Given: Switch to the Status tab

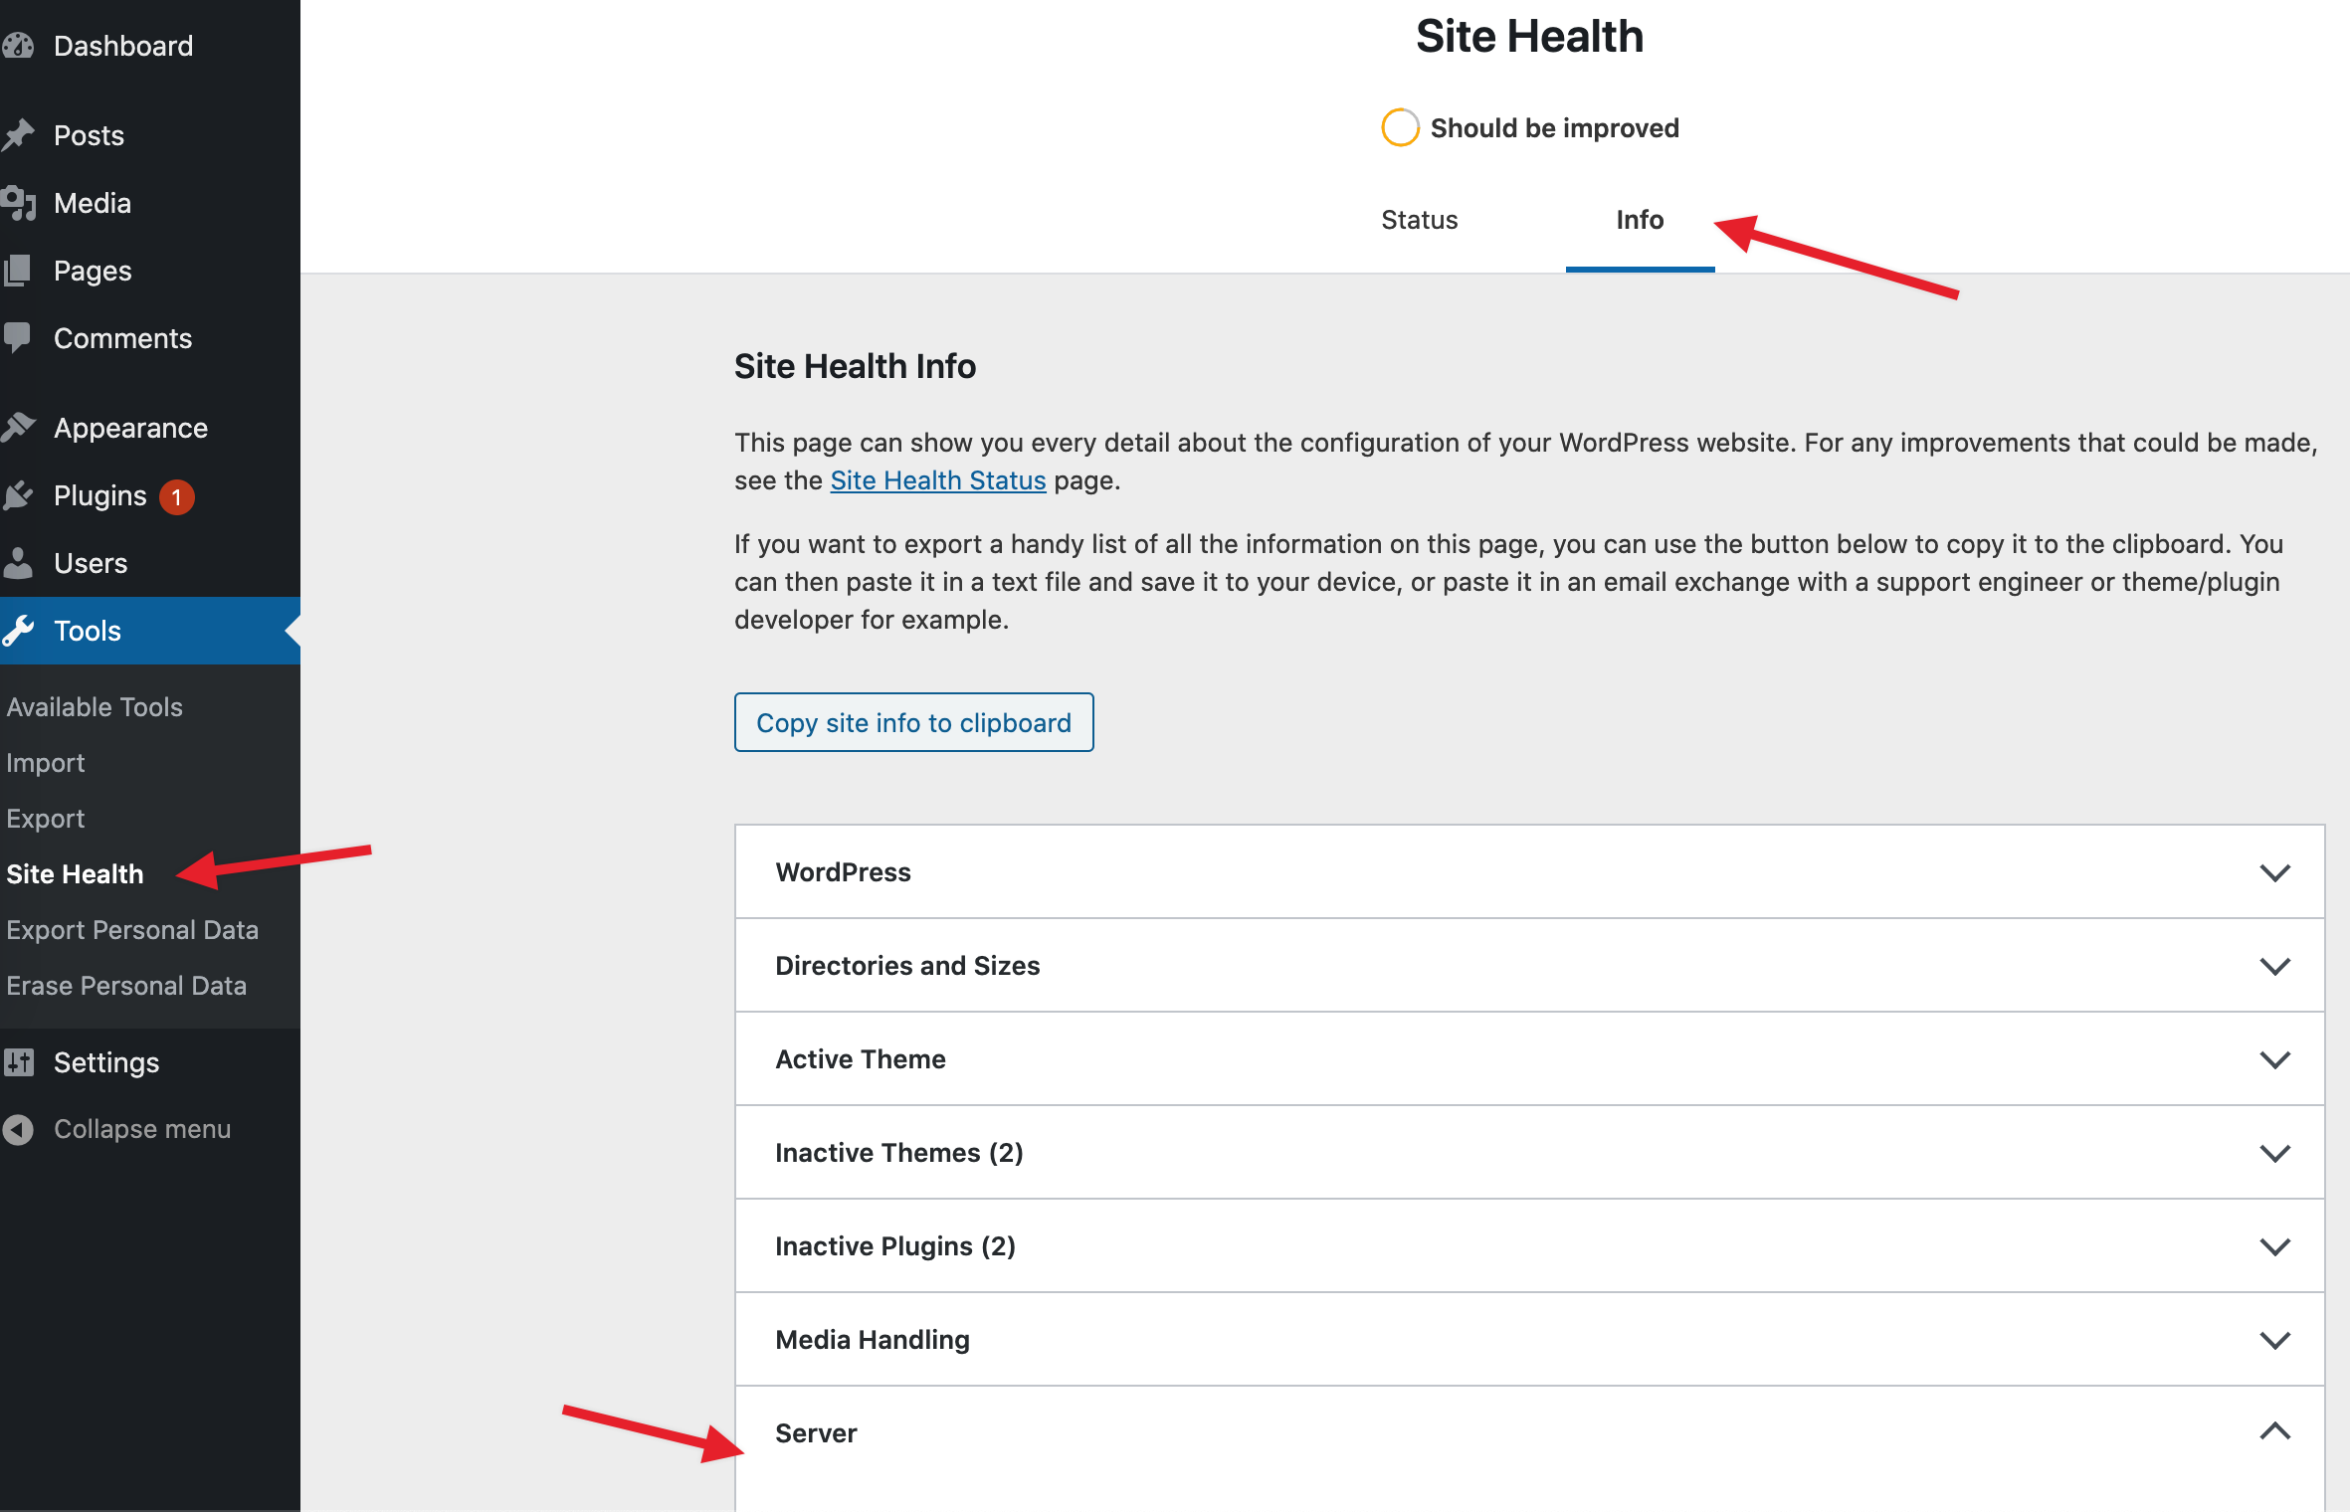Looking at the screenshot, I should click(1419, 220).
